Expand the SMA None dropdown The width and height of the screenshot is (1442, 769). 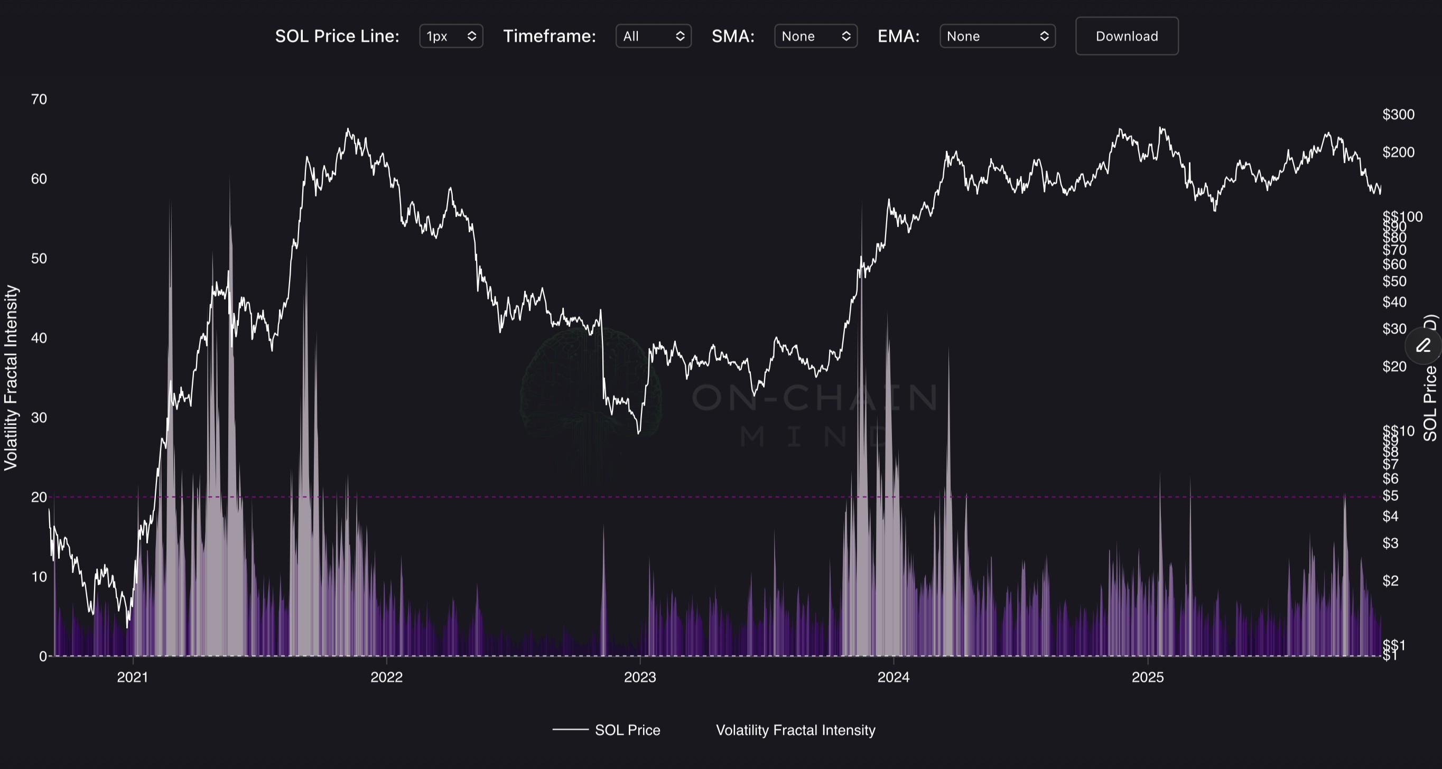pyautogui.click(x=815, y=36)
